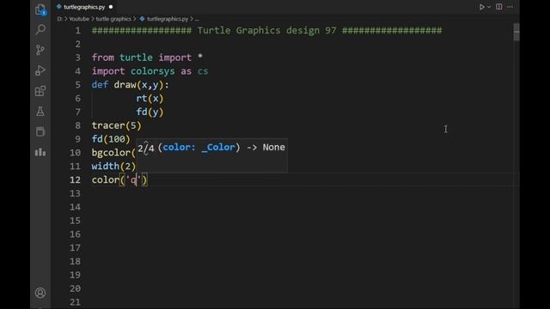550x309 pixels.
Task: Open the bar chart icon view
Action: tap(40, 152)
